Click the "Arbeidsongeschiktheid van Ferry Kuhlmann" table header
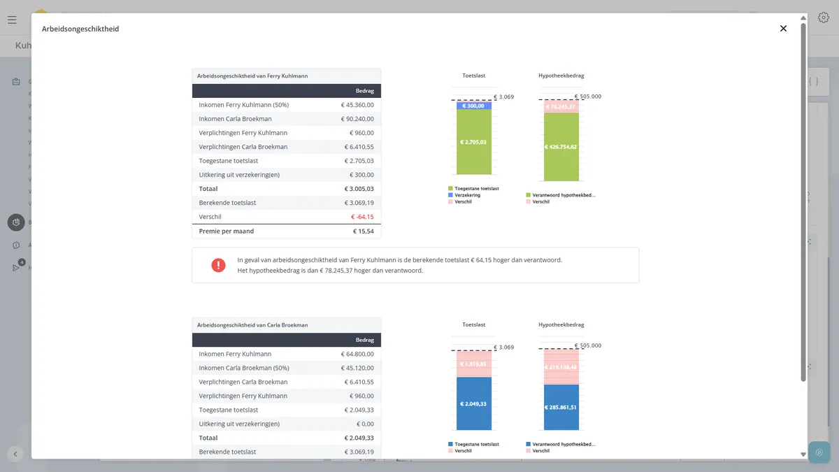Screen dimensions: 839x472 287,76
